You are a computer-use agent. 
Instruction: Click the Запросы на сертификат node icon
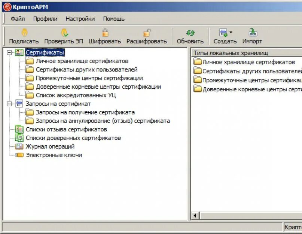(19, 104)
